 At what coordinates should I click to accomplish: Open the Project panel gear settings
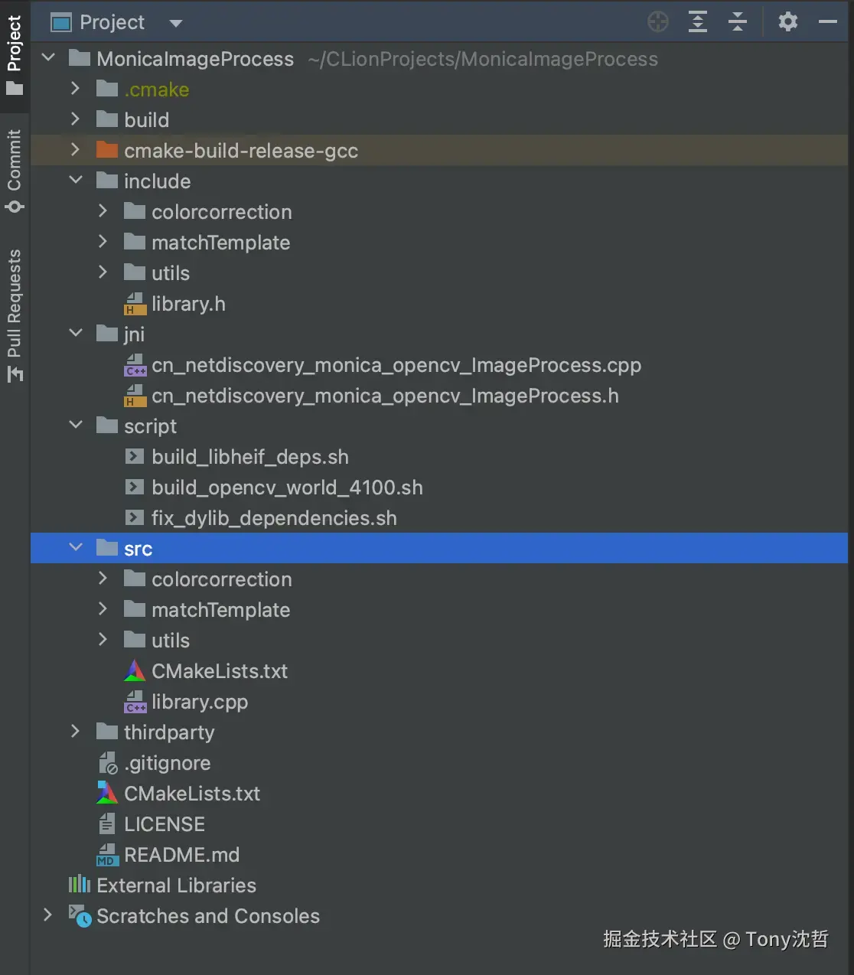click(787, 22)
